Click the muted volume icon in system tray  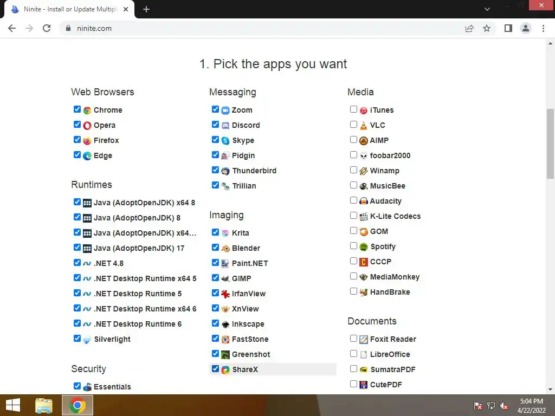pos(504,406)
